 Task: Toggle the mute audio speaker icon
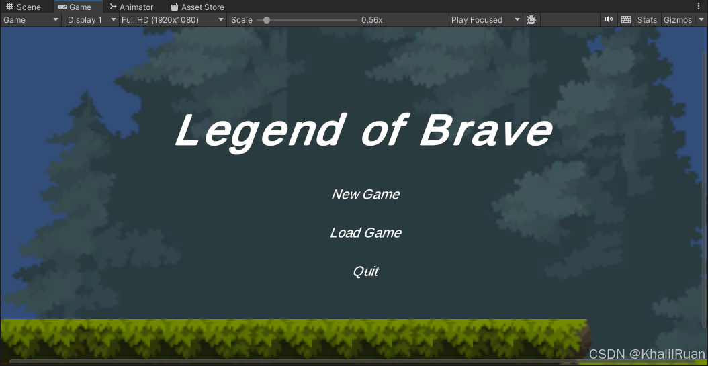(x=609, y=19)
